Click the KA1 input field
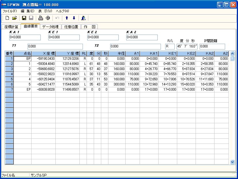 click(x=25, y=37)
